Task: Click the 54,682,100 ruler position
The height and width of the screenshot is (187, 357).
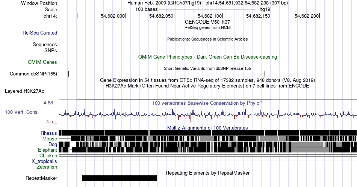Action: click(x=210, y=16)
